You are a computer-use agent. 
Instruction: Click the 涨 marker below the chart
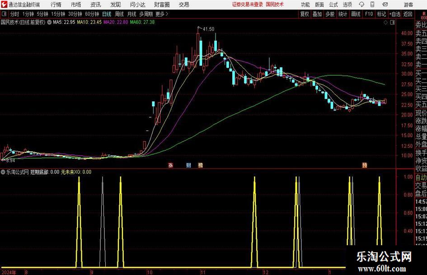[x=171, y=165]
